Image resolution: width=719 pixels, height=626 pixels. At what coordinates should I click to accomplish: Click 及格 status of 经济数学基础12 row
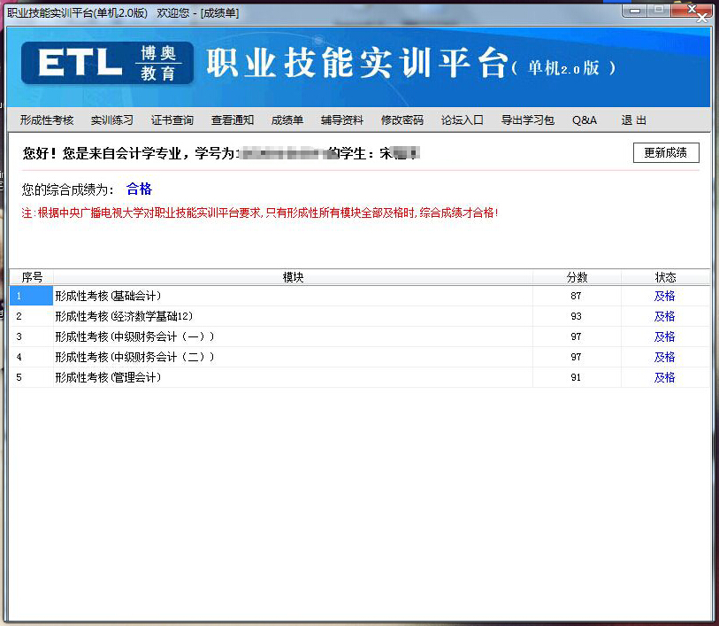(664, 316)
